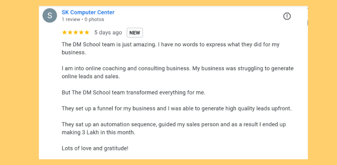Click the second gold rating star

click(70, 32)
